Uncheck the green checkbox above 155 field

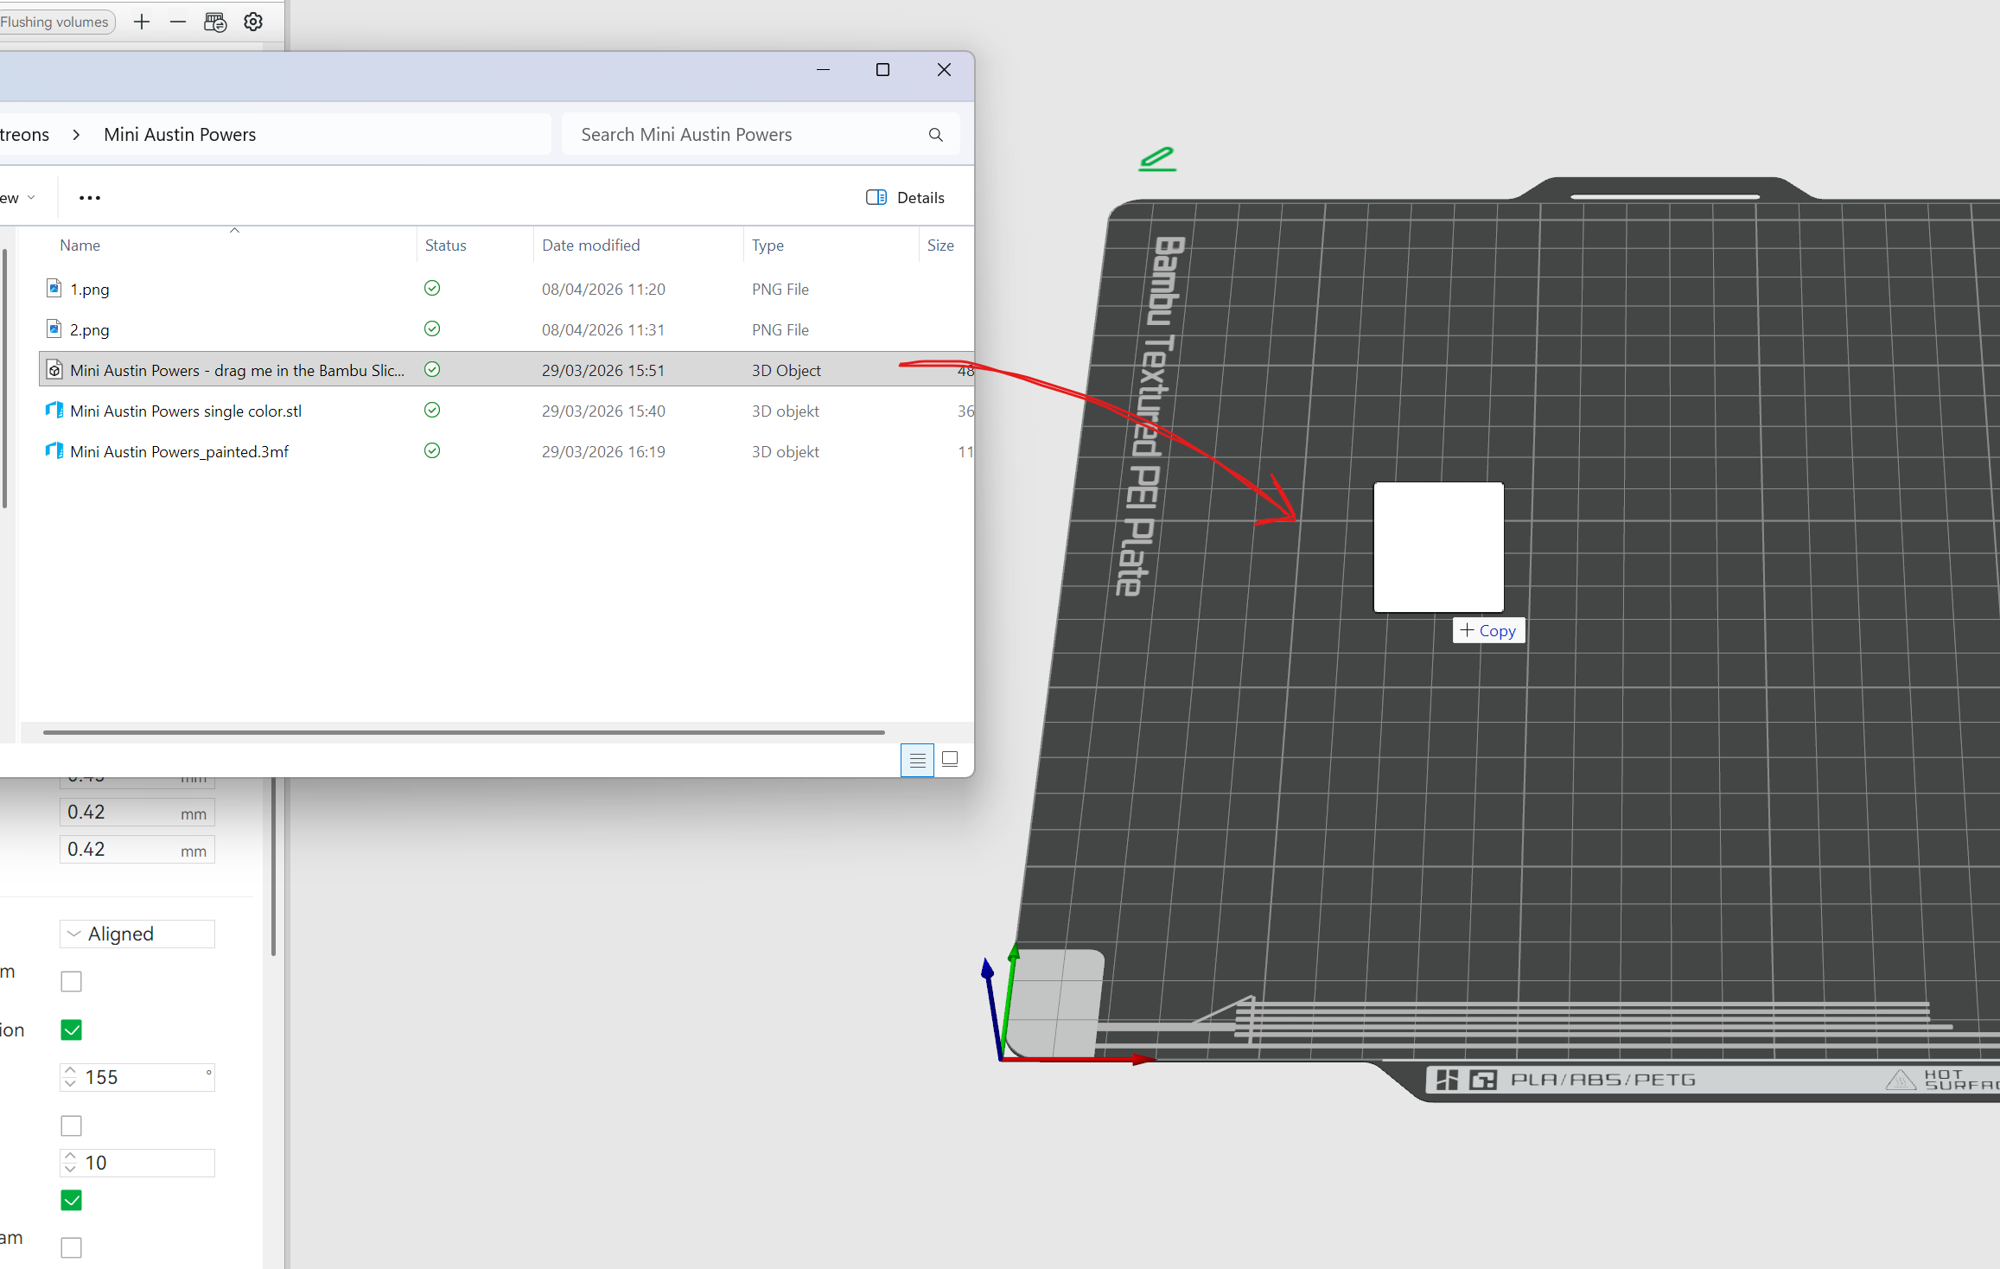(x=72, y=1030)
